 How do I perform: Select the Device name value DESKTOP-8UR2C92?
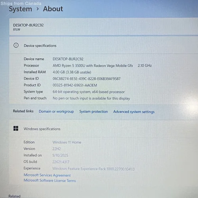(x=68, y=59)
